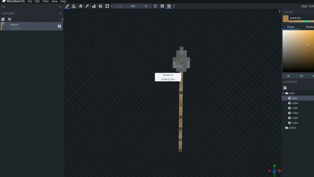This screenshot has width=314, height=177.
Task: Select the Color Picker eyedropper tool
Action: coord(87,6)
